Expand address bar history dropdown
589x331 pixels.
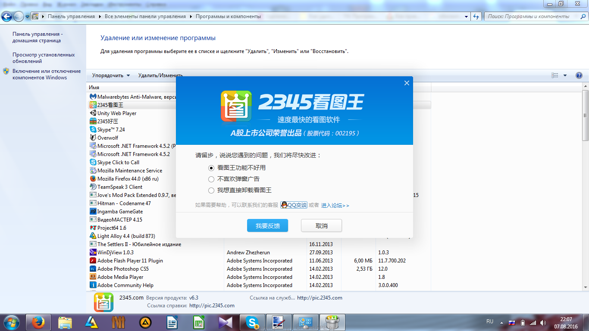click(x=467, y=16)
